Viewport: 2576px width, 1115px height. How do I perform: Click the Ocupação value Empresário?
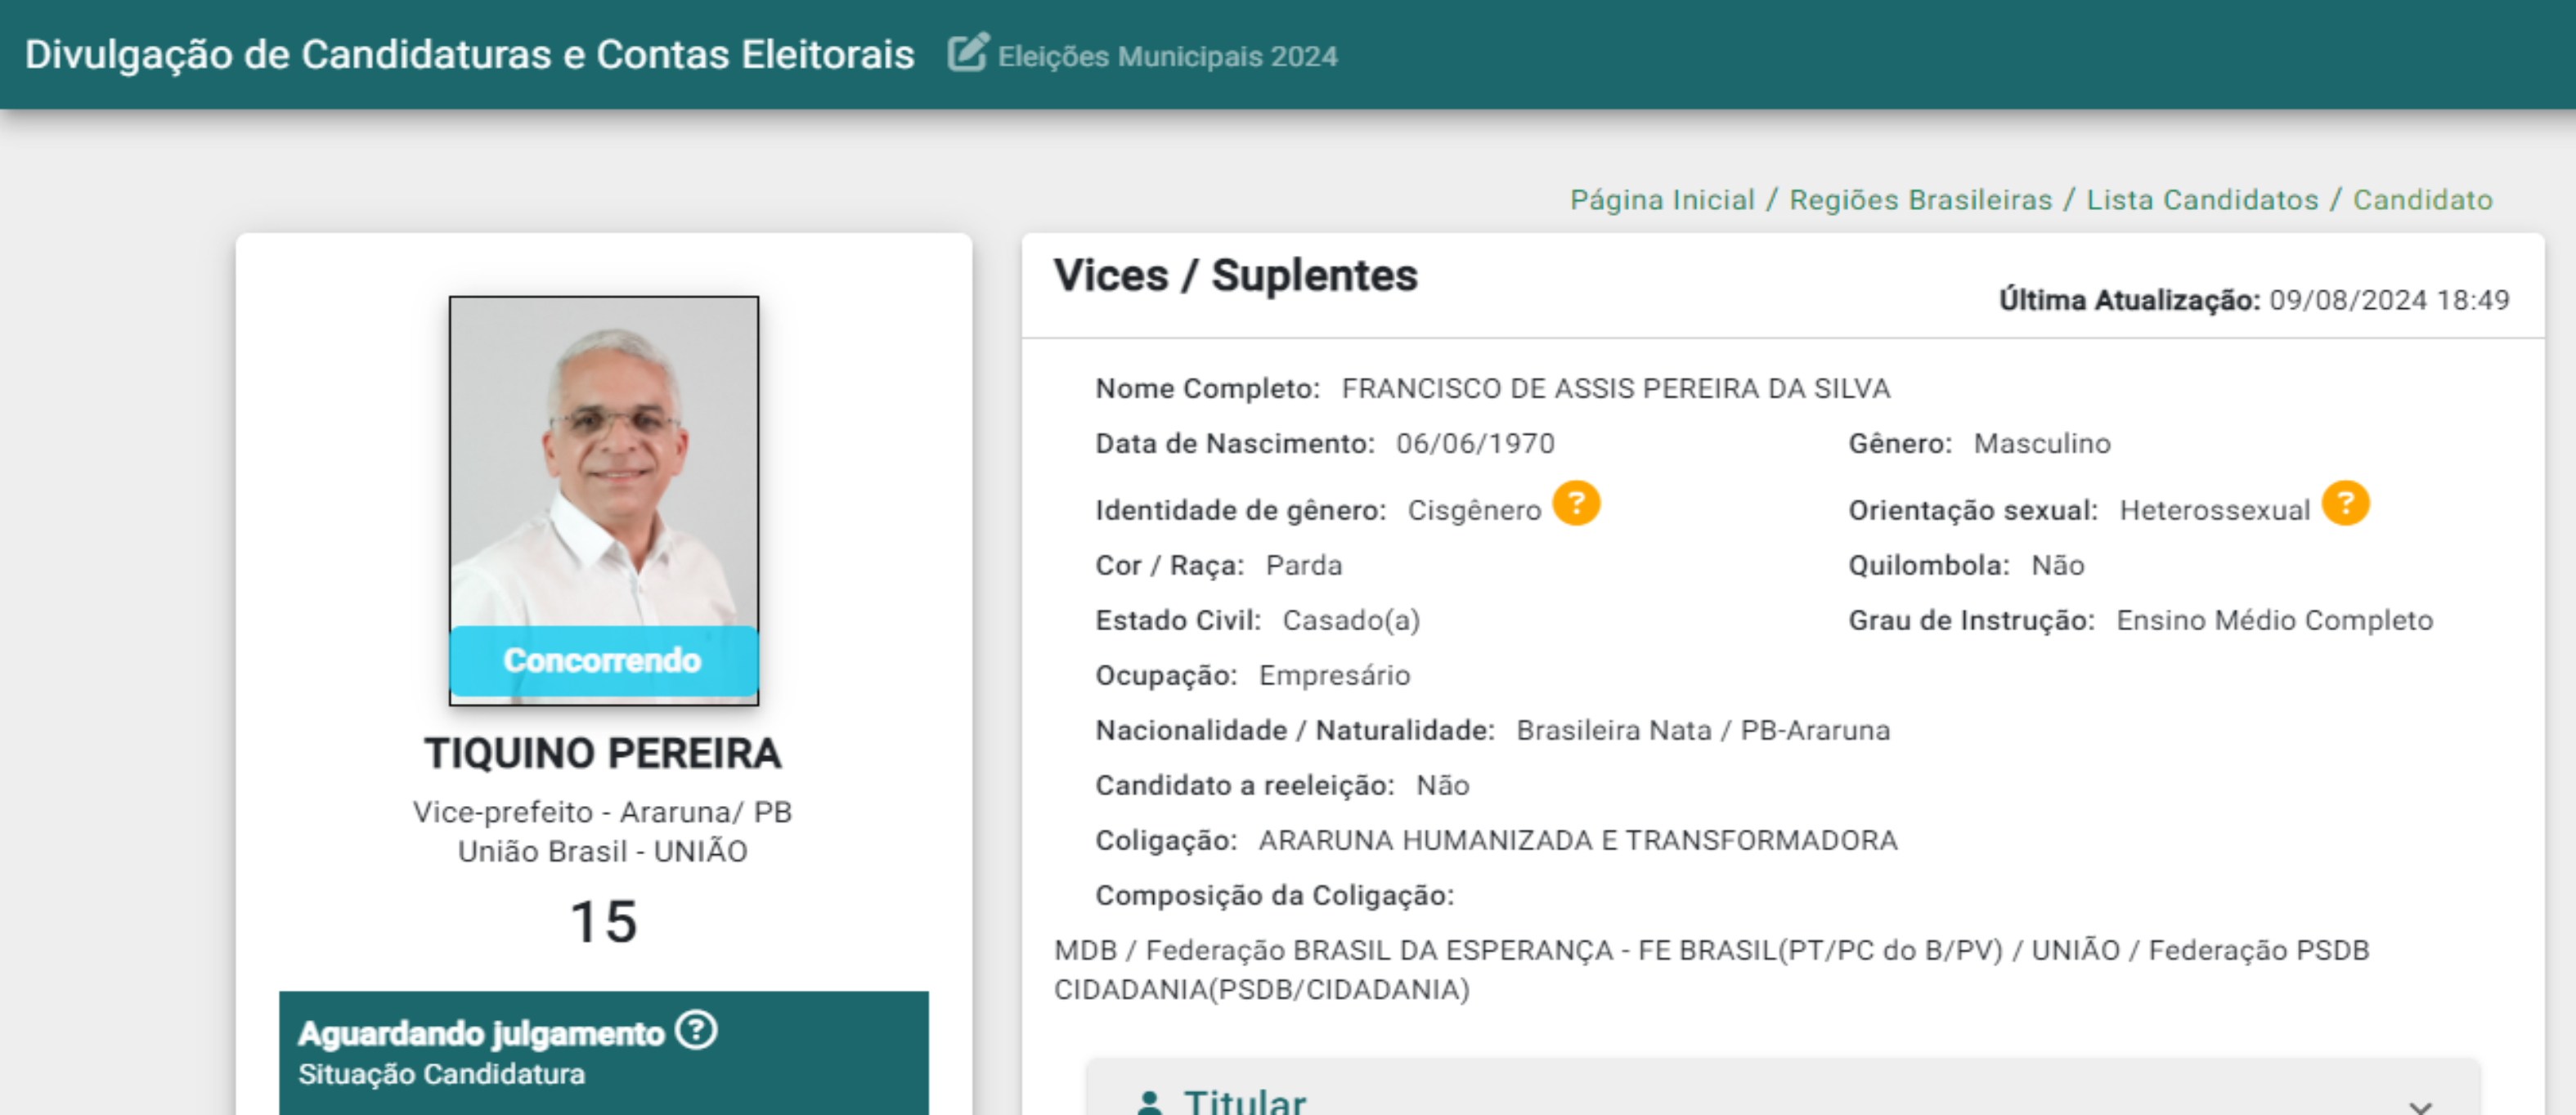[1334, 675]
